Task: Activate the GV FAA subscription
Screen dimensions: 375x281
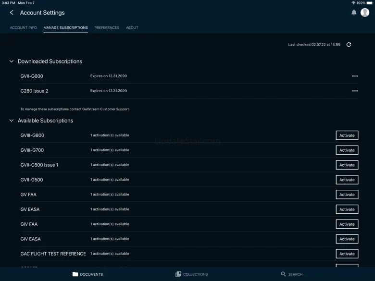Action: [x=347, y=195]
